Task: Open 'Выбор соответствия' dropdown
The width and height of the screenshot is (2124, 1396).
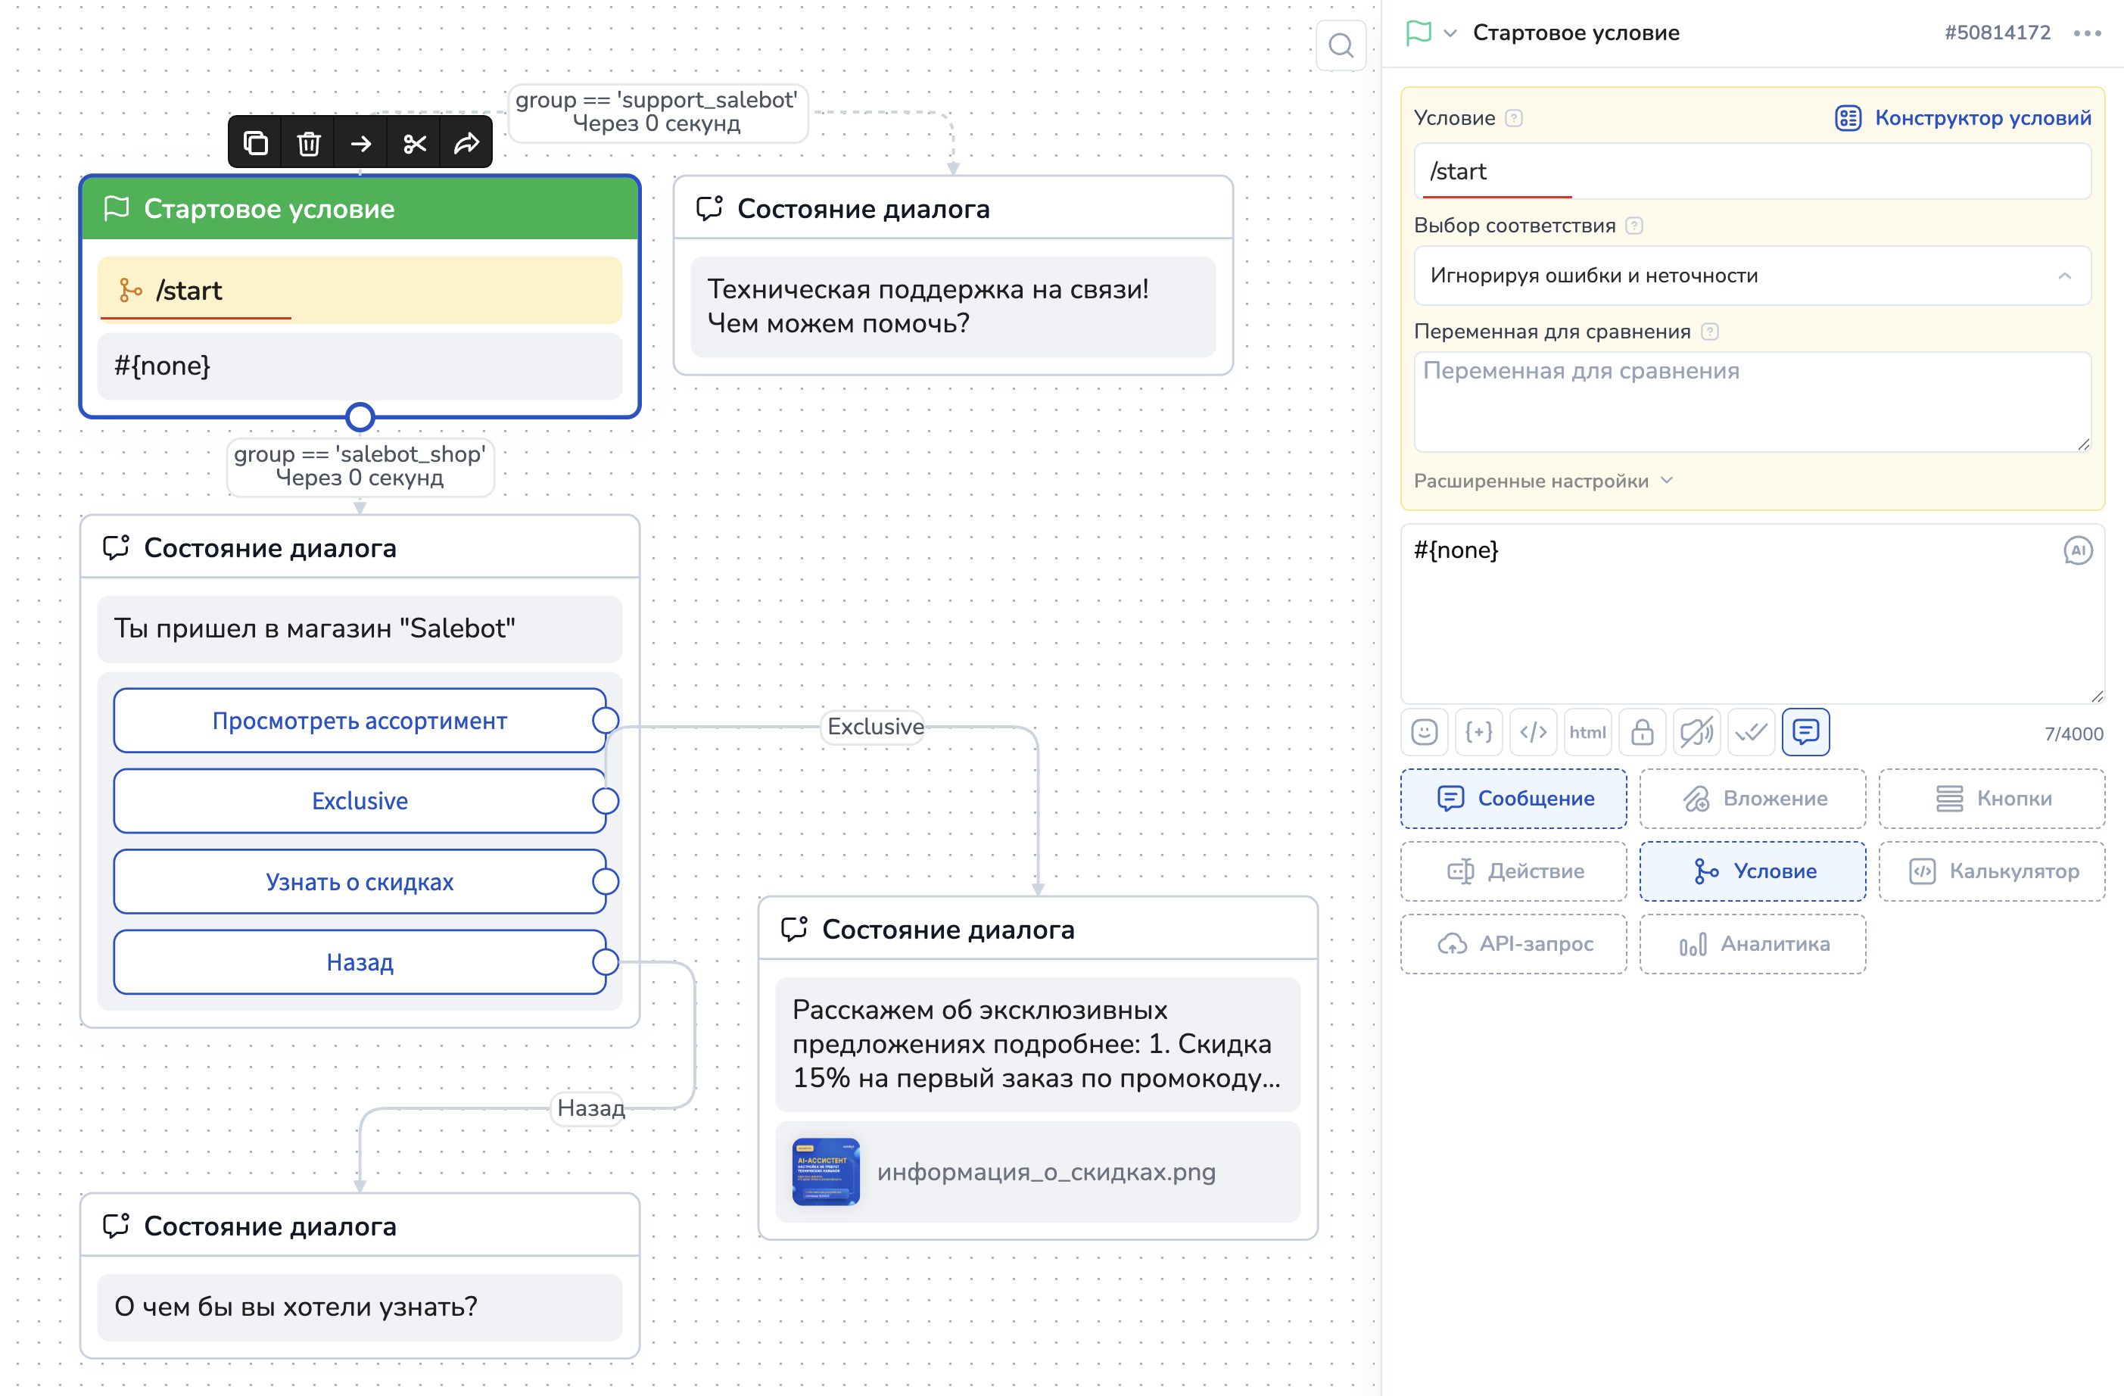Action: 1752,276
